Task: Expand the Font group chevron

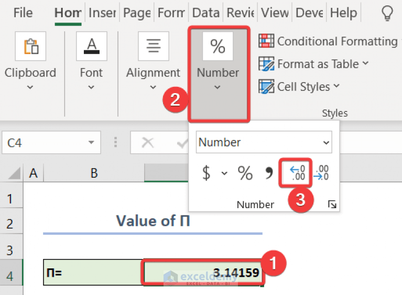Action: click(x=91, y=87)
